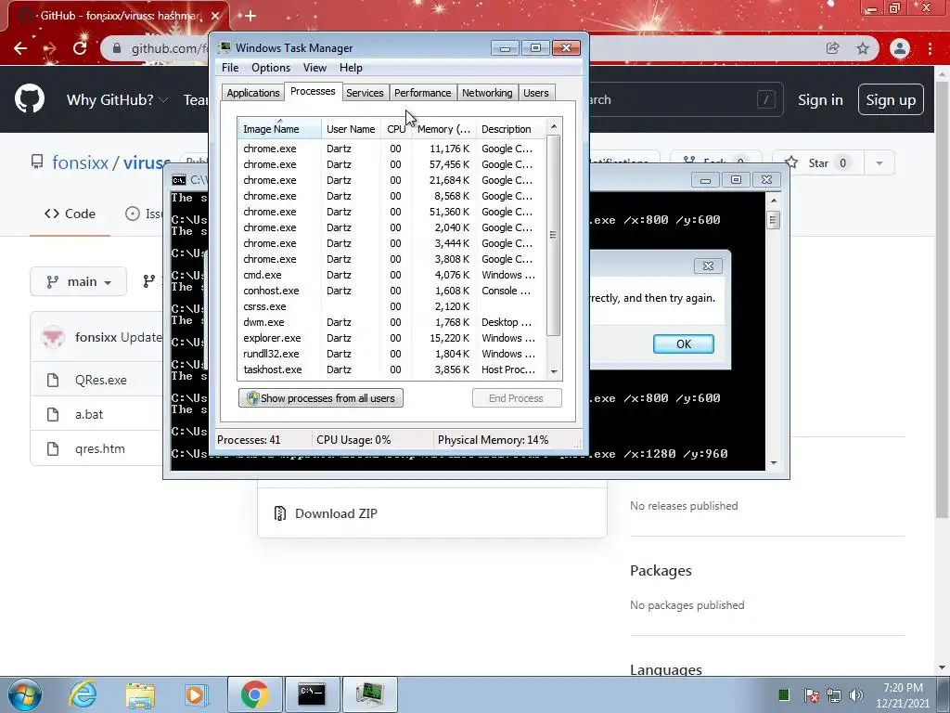Click file icon beside QRes.exe
Image resolution: width=950 pixels, height=713 pixels.
tap(53, 380)
